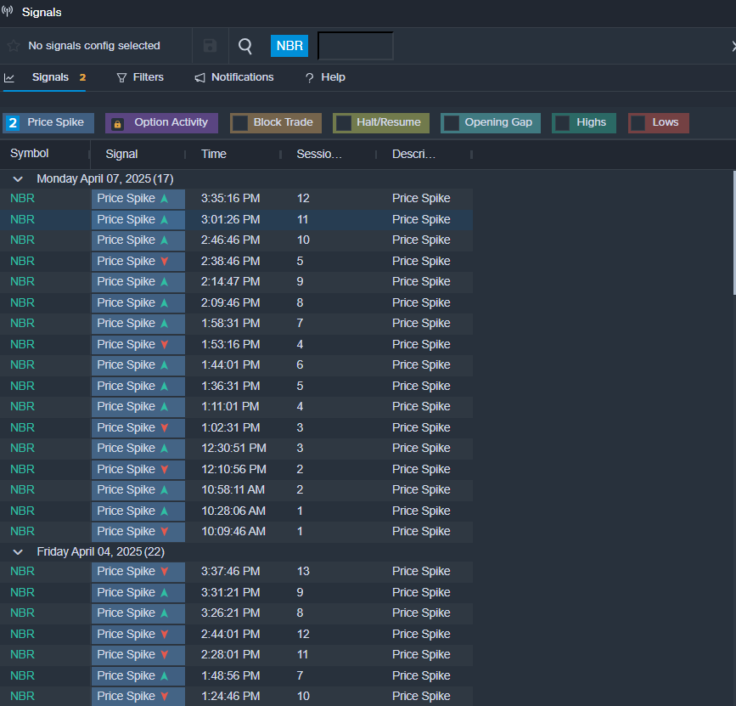The width and height of the screenshot is (736, 706).
Task: Switch to the Signals tab
Action: [50, 77]
